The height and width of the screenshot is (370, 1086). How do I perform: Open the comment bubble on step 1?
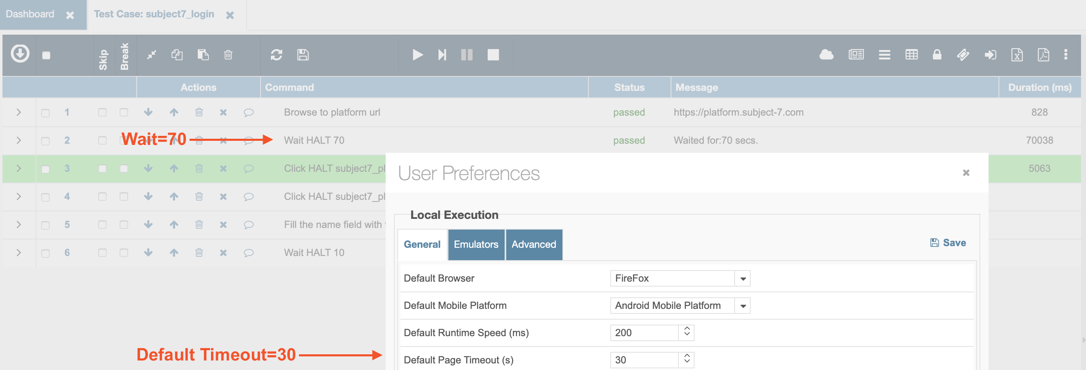[249, 112]
